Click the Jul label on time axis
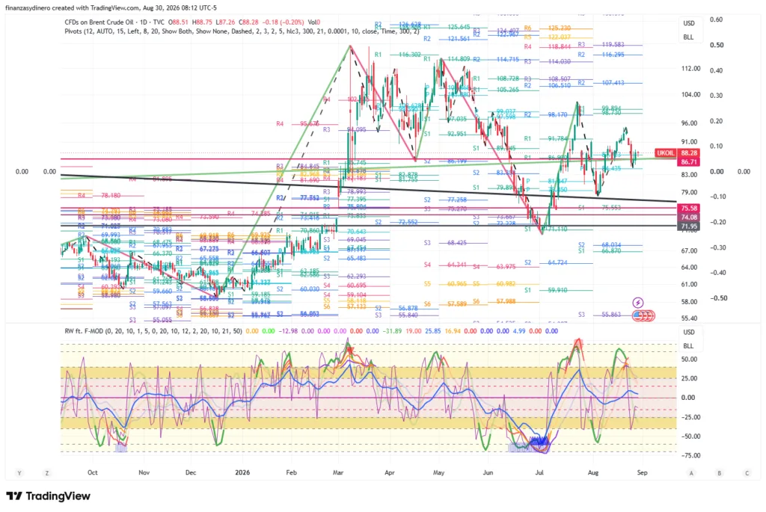This screenshot has width=766, height=512. (539, 472)
